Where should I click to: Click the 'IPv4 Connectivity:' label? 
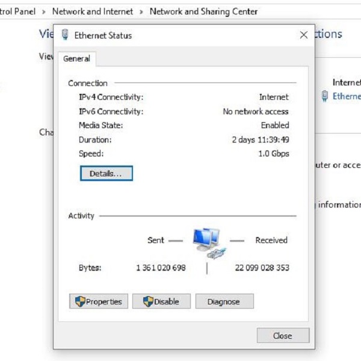pyautogui.click(x=111, y=97)
